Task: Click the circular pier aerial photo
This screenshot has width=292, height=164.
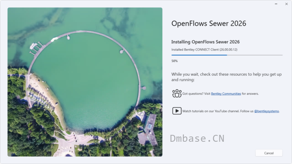Action: (85, 82)
